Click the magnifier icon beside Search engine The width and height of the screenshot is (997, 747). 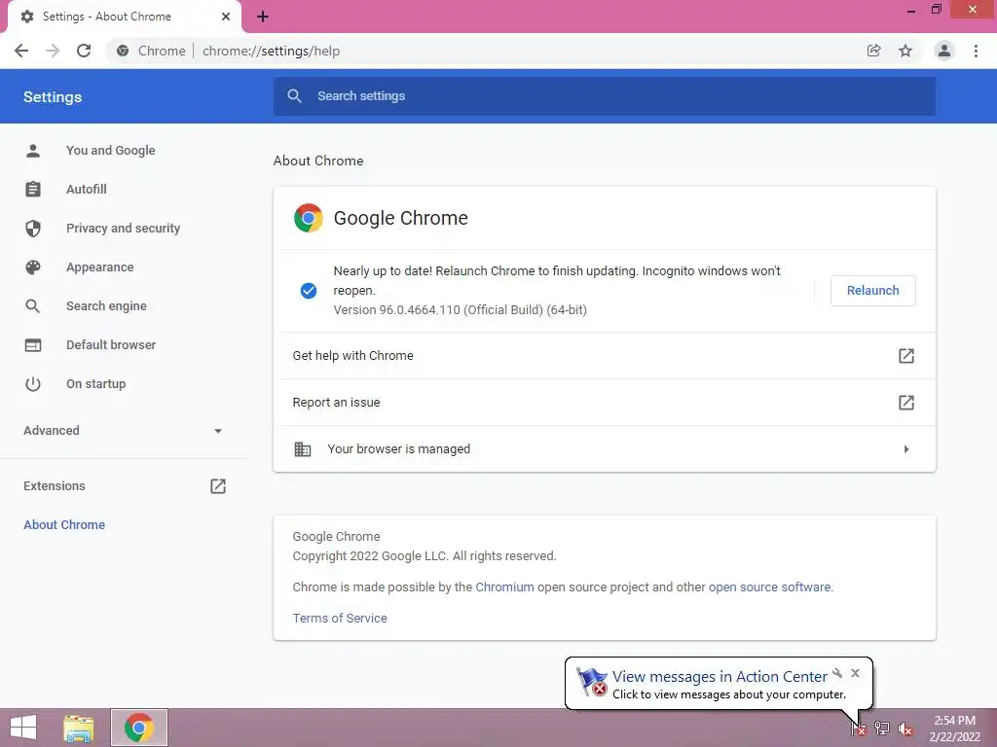point(33,306)
